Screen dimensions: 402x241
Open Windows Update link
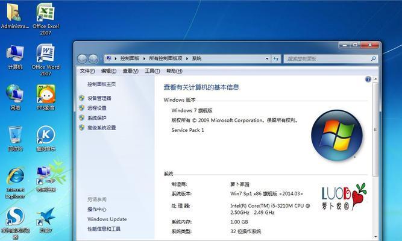(107, 219)
